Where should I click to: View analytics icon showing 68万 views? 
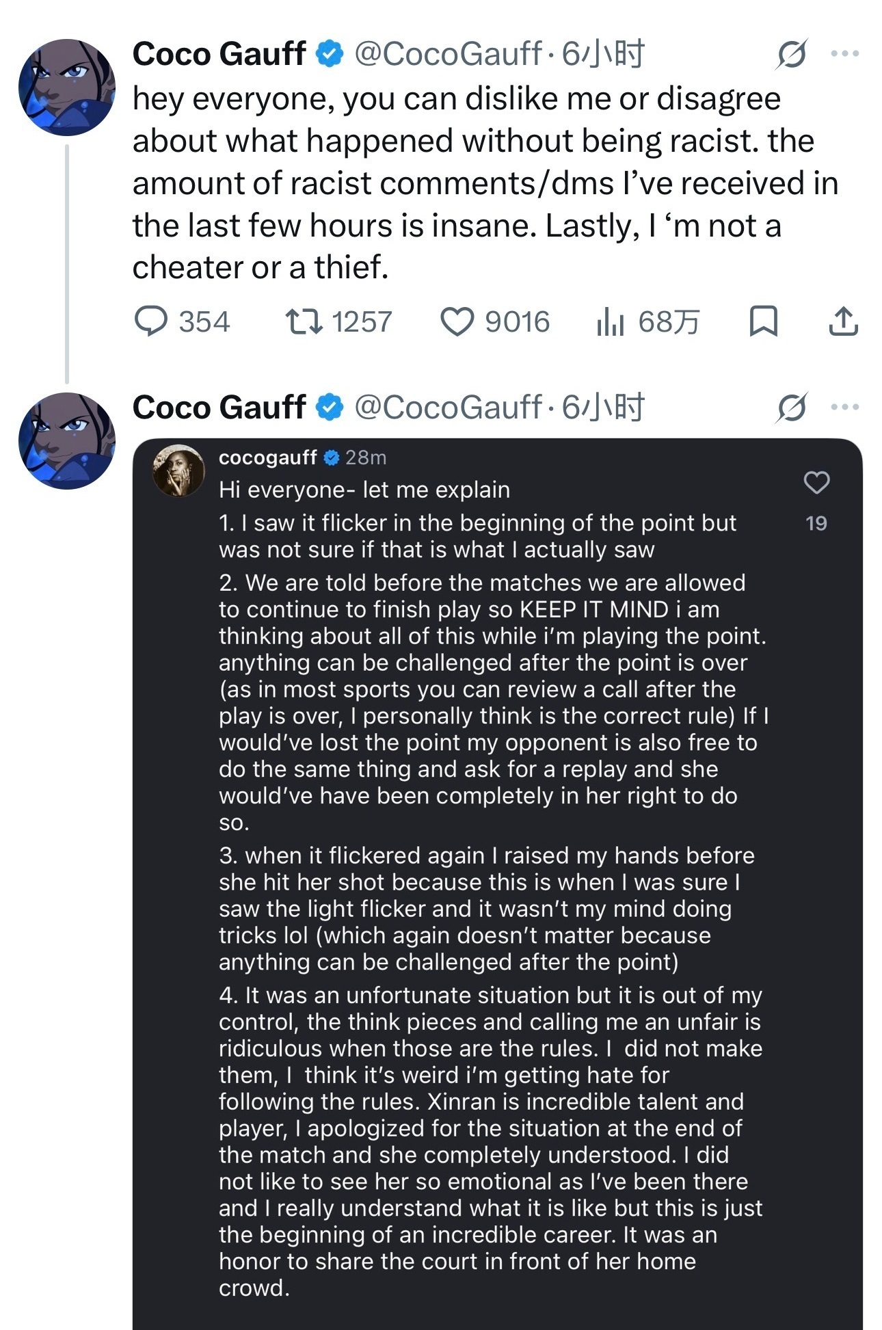647,321
